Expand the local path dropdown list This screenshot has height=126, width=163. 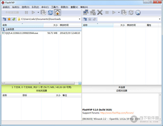80,19
